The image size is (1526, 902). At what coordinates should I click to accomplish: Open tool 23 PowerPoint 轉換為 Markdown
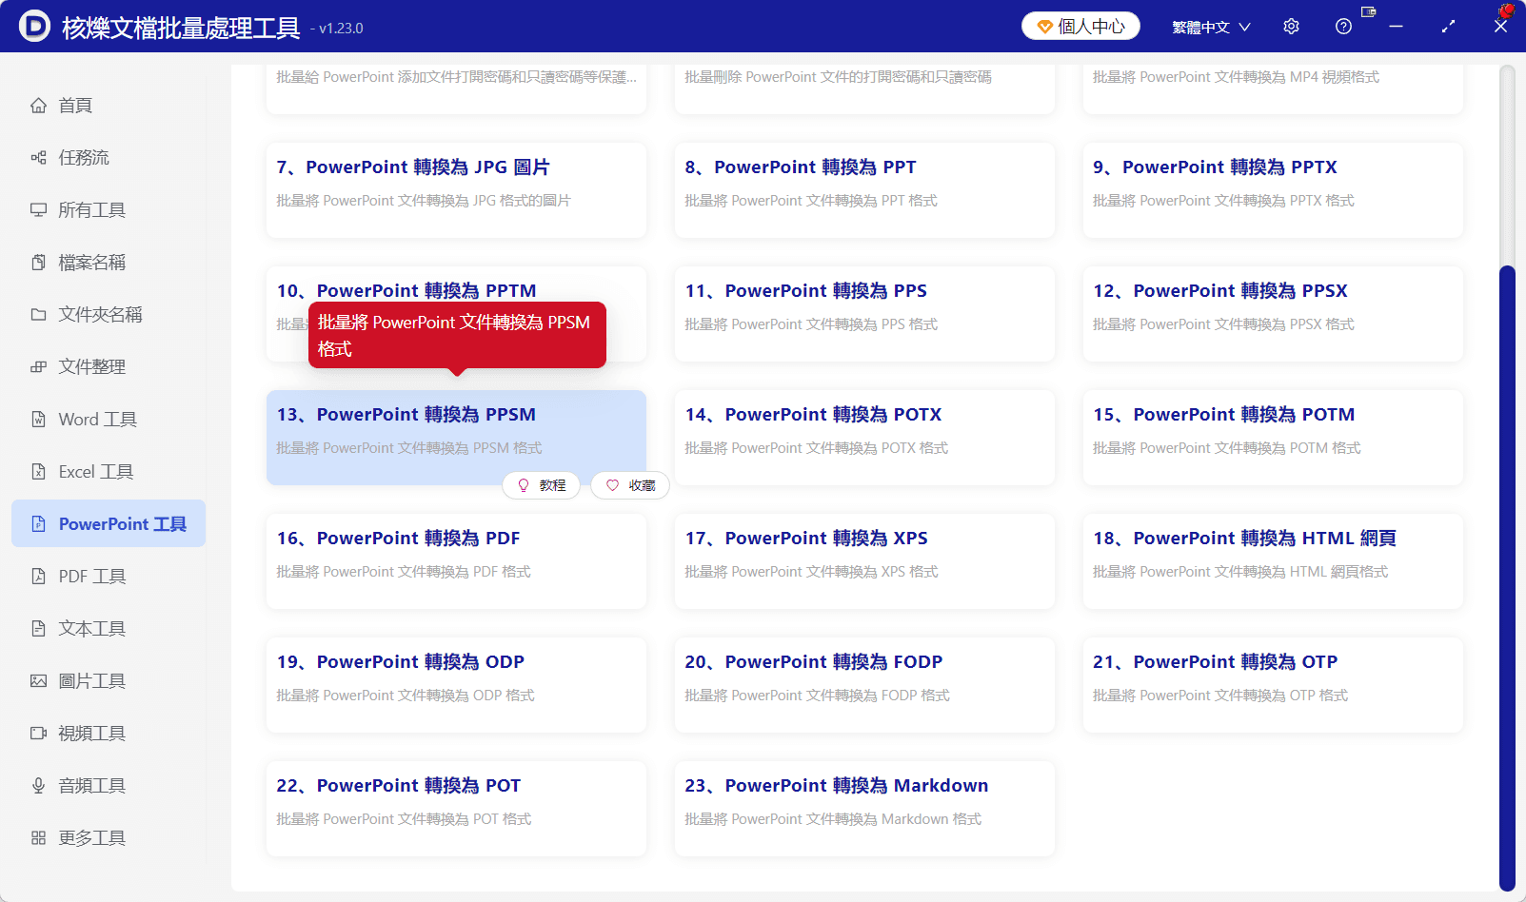click(864, 809)
